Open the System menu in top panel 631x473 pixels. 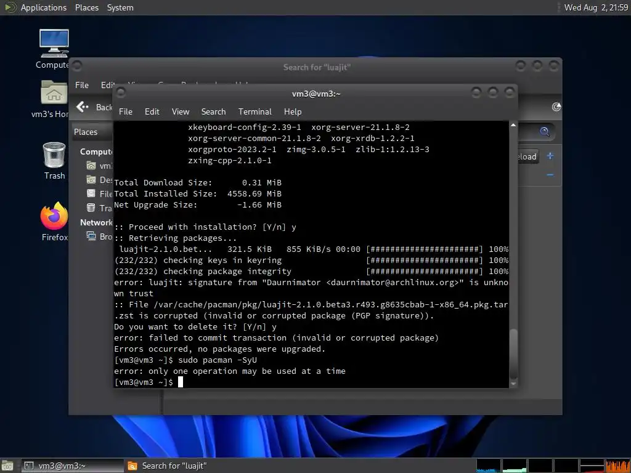click(x=120, y=7)
